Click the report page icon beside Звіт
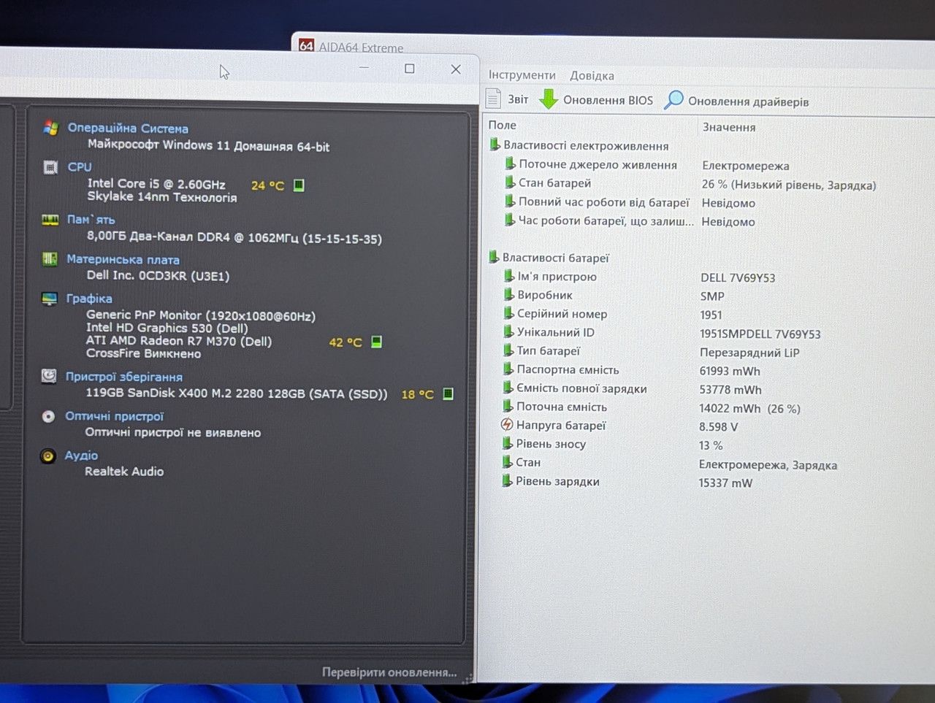 (495, 99)
